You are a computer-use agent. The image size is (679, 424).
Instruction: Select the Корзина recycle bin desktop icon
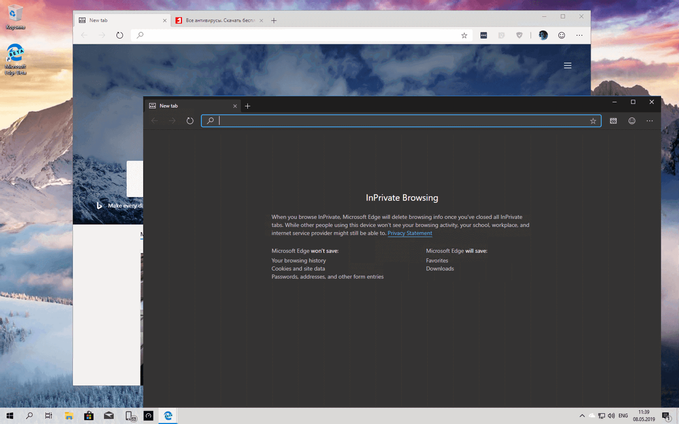pos(15,17)
